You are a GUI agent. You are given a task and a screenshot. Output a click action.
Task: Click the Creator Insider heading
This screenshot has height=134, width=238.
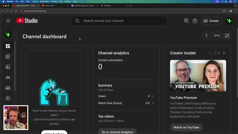pos(183,53)
